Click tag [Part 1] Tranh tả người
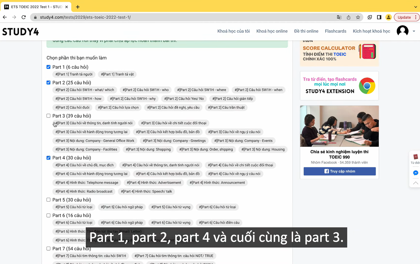 pyautogui.click(x=74, y=74)
